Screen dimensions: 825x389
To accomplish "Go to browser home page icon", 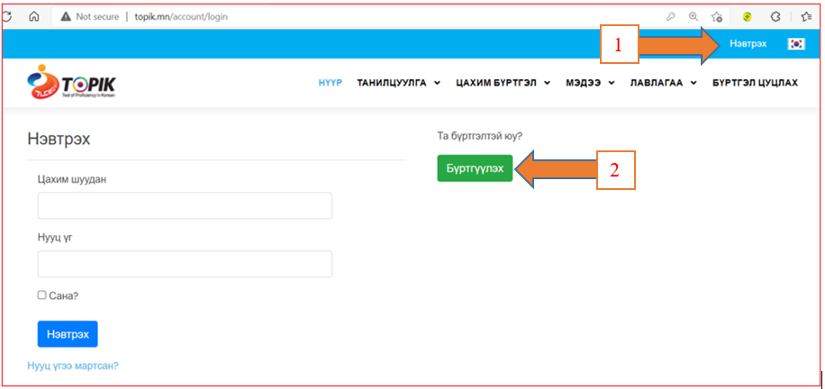I will point(33,16).
